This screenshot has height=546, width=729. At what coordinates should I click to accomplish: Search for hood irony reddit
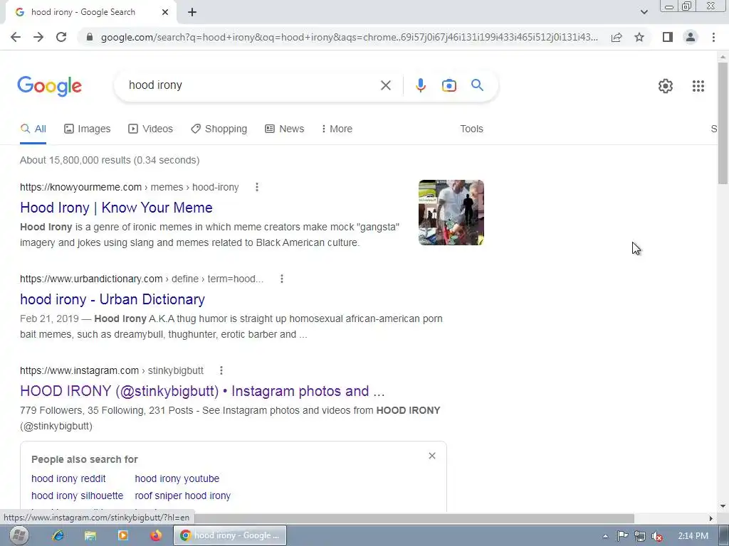point(68,478)
